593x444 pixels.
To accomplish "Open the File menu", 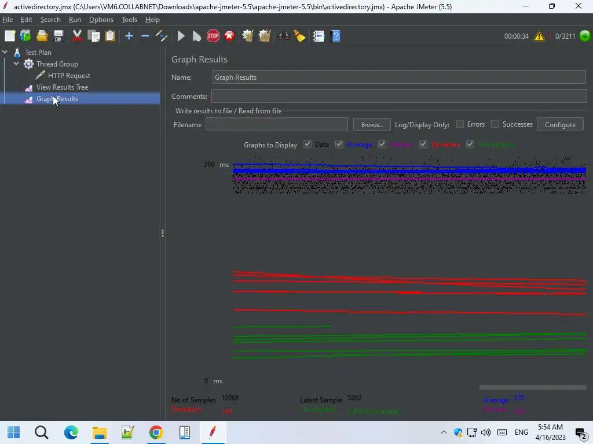I will [7, 20].
